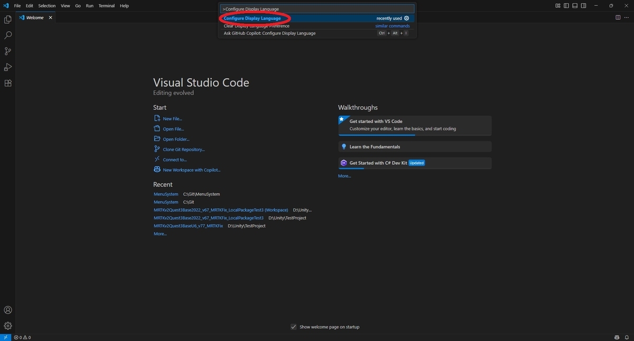
Task: Open the Accounts icon near bottom
Action: pos(7,309)
